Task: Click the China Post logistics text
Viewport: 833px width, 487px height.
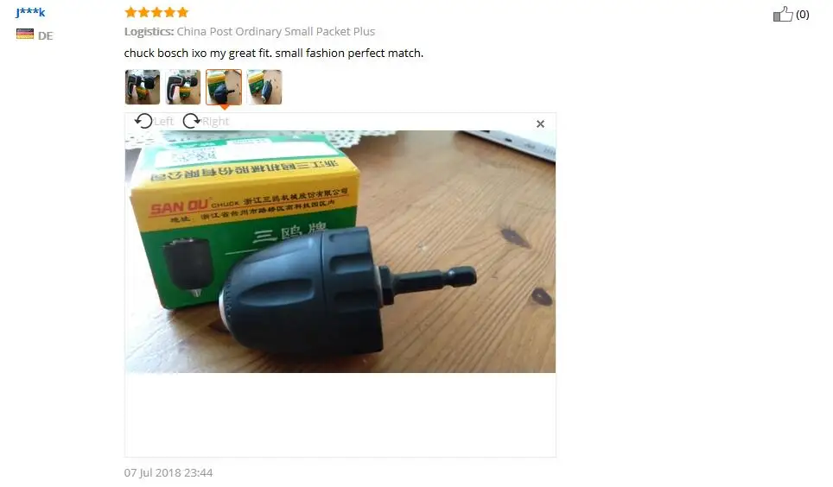Action: tap(276, 31)
